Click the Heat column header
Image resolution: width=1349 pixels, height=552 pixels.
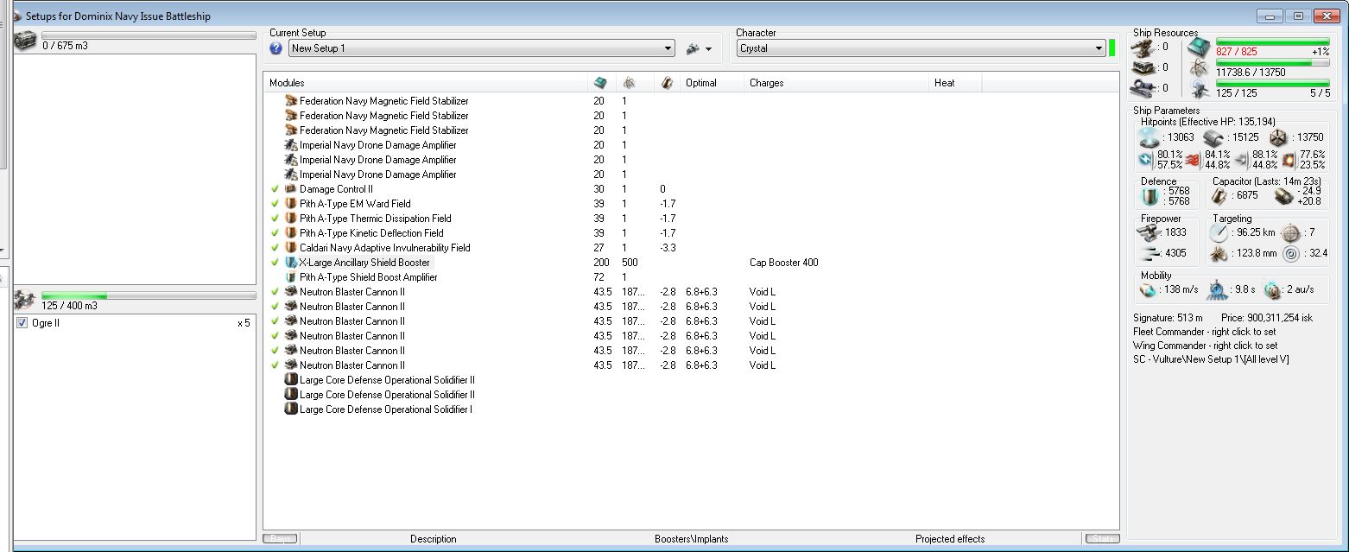coord(955,83)
